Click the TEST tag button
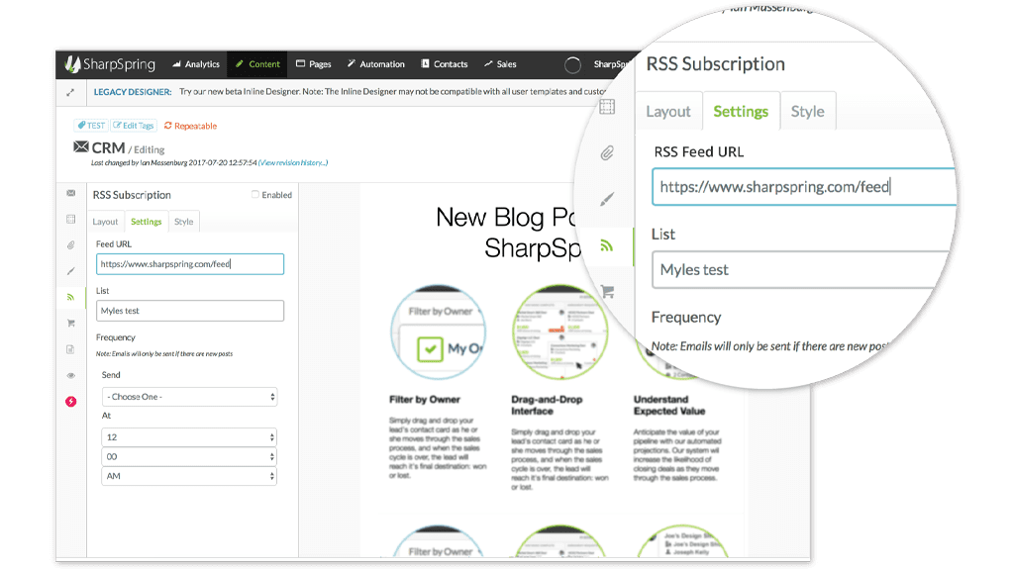1014x570 pixels. click(91, 126)
